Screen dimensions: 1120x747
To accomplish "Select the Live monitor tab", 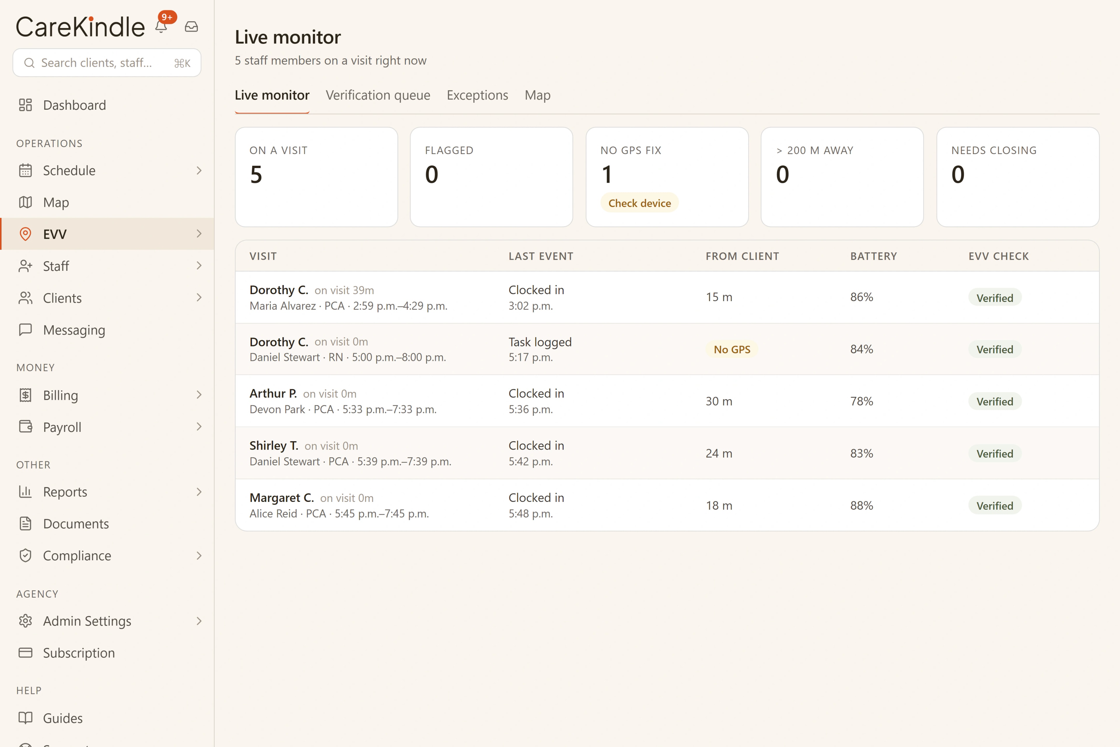I will pos(272,95).
